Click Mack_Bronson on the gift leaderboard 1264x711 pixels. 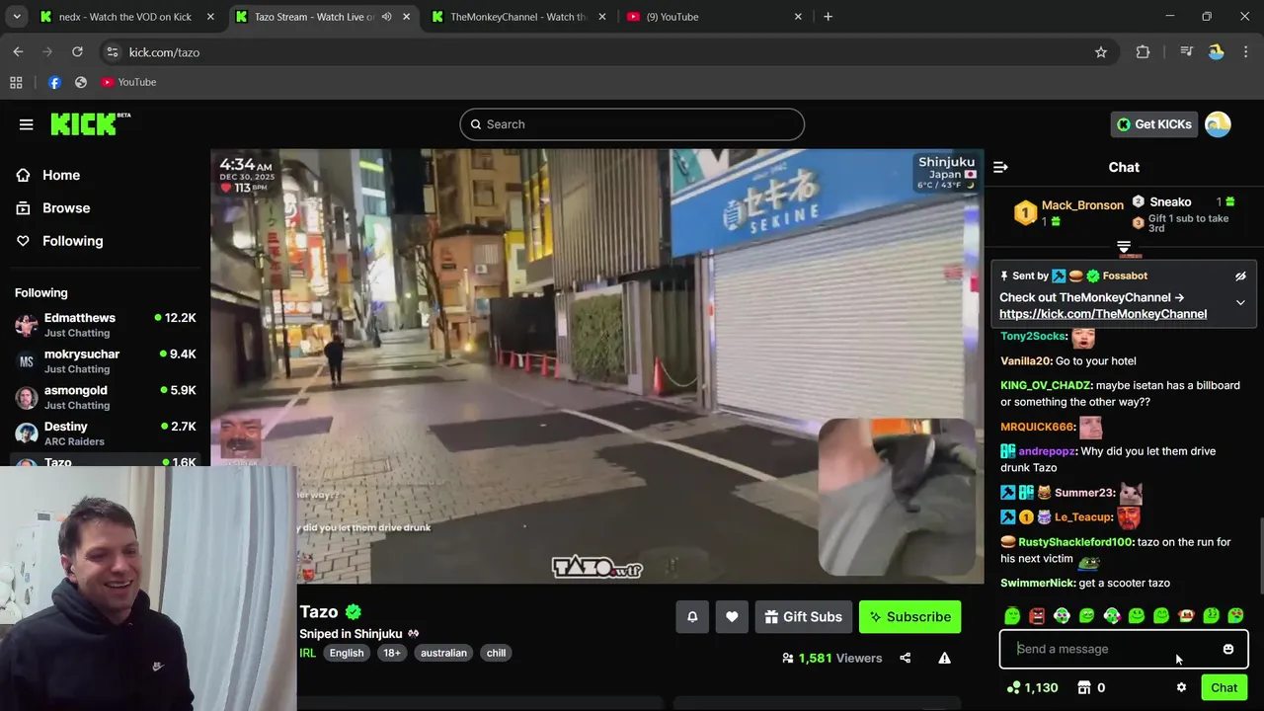[x=1082, y=205]
